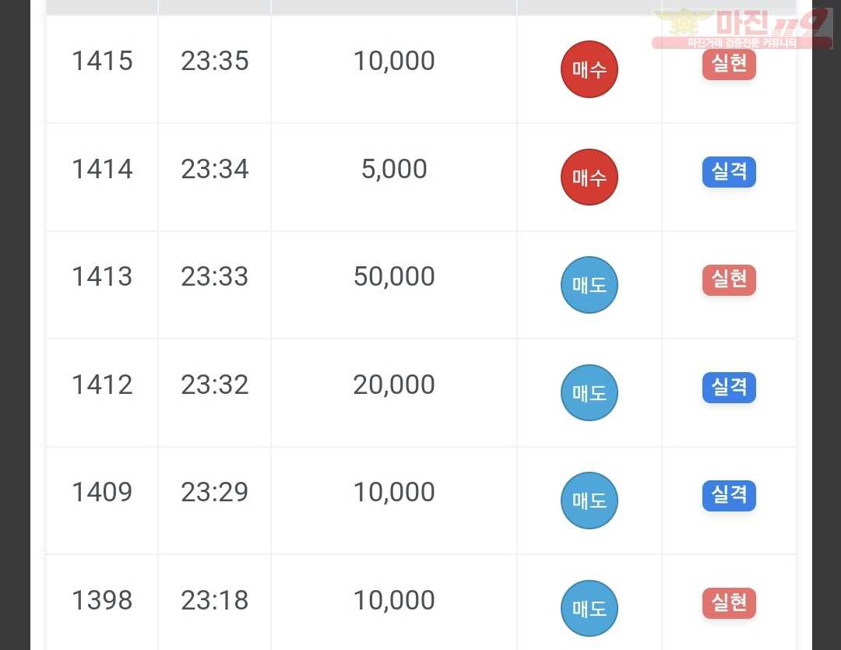841x650 pixels.
Task: Click the 실현 badge in row 1398
Action: click(x=729, y=603)
